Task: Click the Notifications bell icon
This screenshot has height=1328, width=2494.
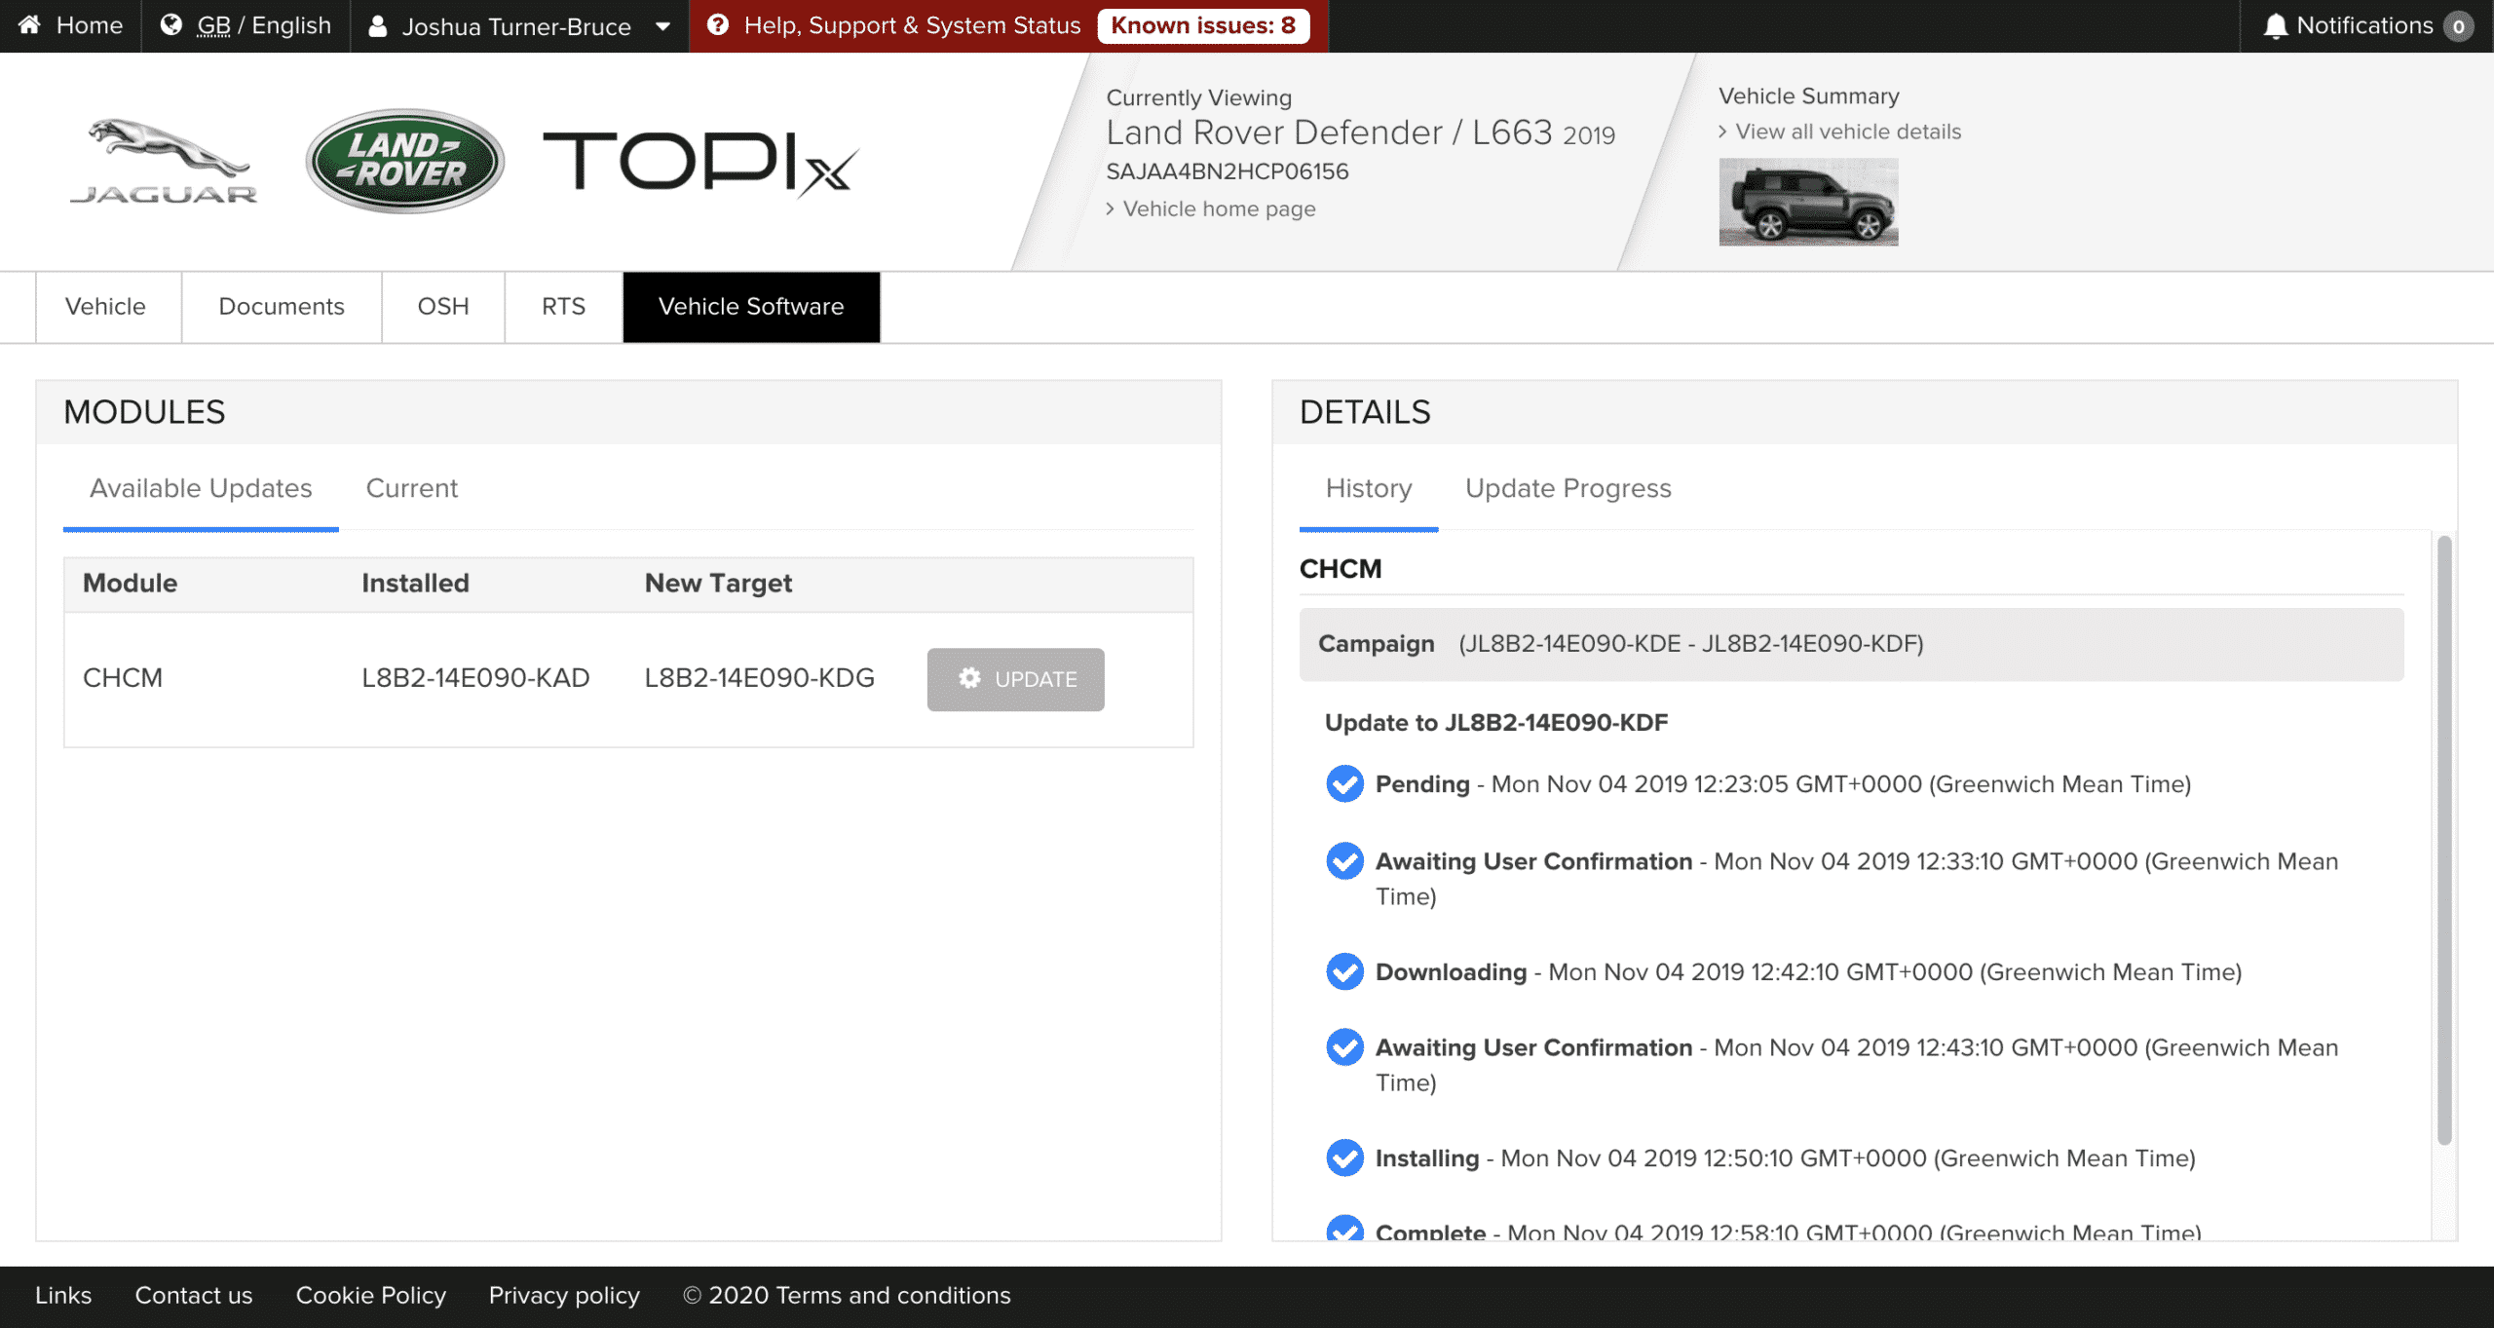Action: click(x=2276, y=26)
